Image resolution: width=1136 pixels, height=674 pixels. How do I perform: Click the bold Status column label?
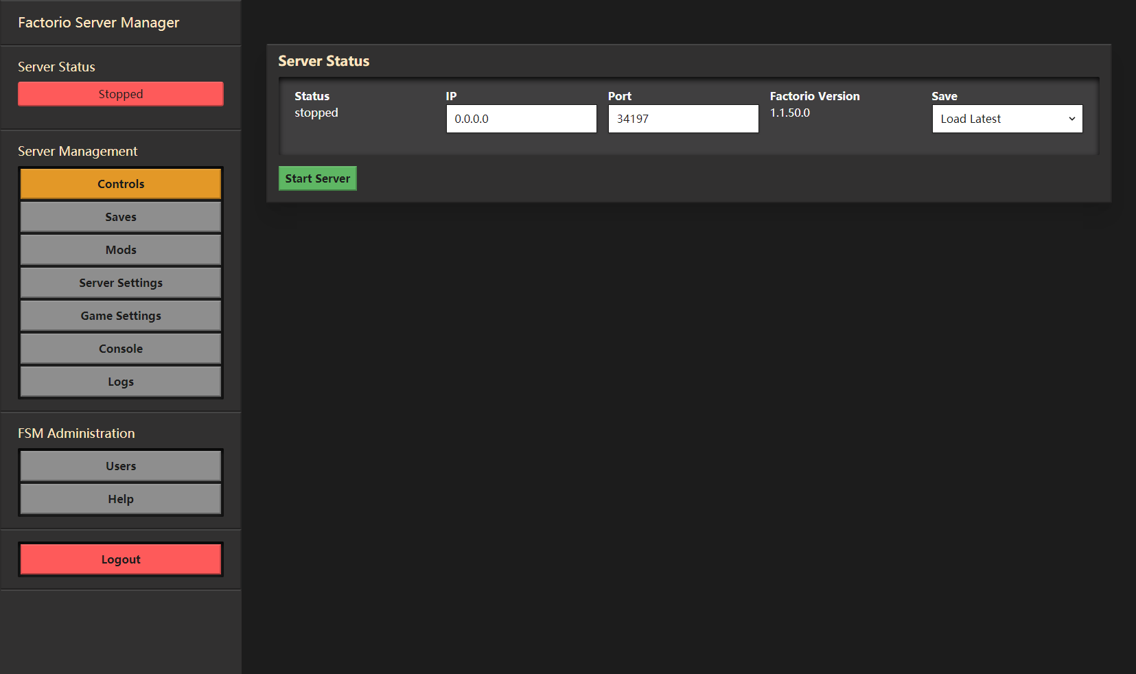pos(312,96)
